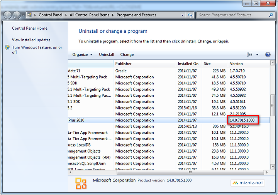
Task: Click the product version 14.0.7015.1000 in details pane
Action: [x=179, y=180]
